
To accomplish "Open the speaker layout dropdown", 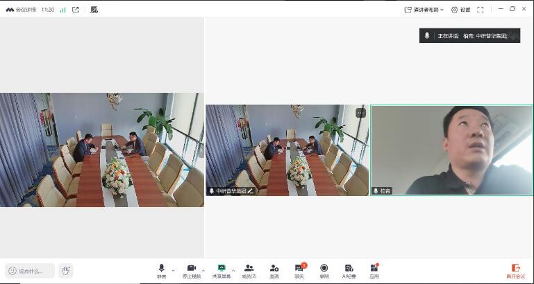I will 424,10.
